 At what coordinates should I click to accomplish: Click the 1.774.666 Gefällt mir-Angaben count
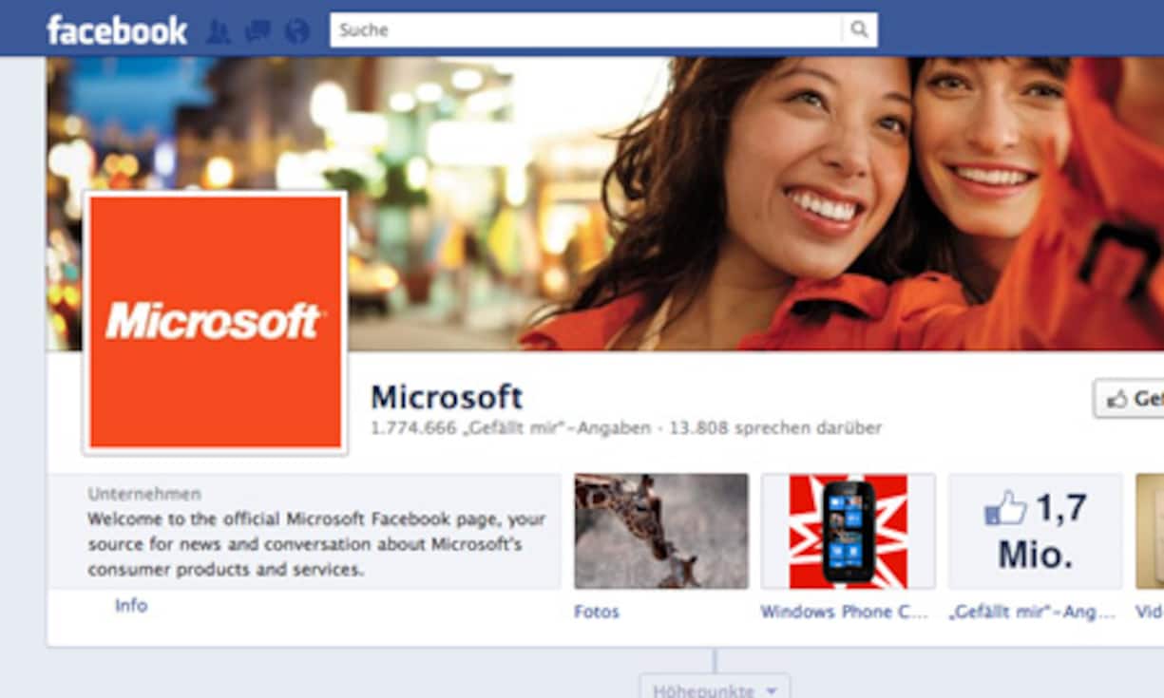pos(510,428)
